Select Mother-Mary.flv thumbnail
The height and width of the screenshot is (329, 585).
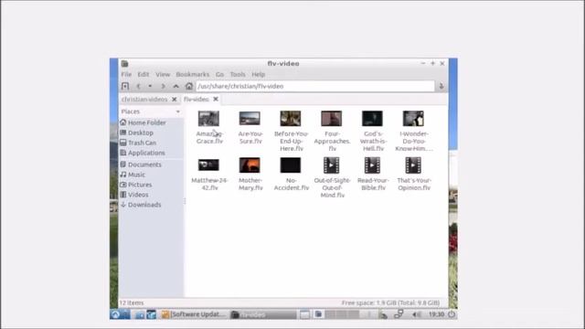250,164
